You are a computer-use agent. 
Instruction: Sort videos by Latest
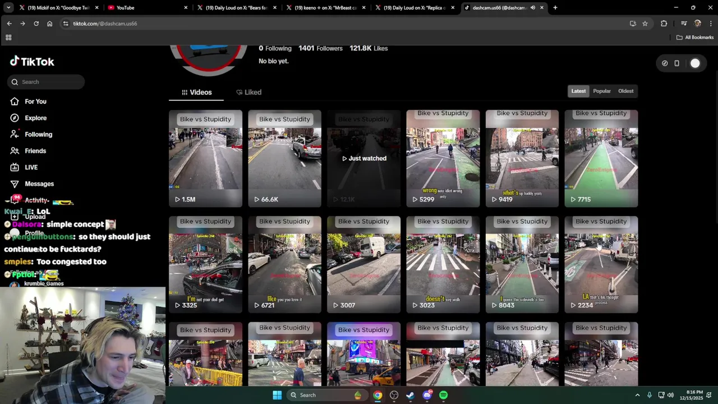tap(578, 91)
